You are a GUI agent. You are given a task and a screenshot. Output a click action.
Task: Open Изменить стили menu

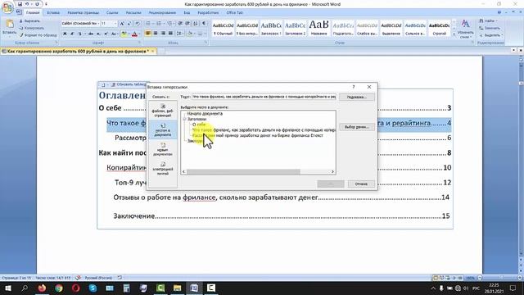465,29
